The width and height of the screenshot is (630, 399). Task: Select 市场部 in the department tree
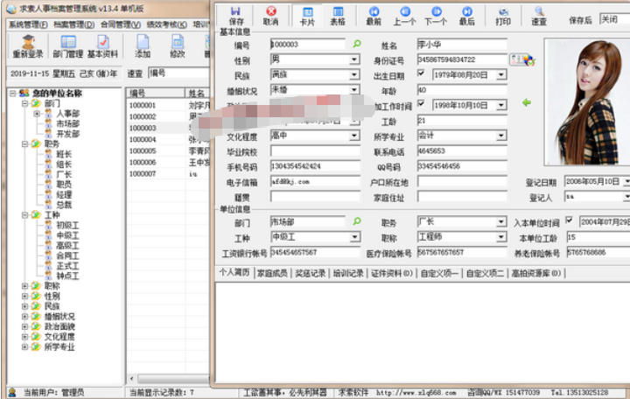click(68, 124)
